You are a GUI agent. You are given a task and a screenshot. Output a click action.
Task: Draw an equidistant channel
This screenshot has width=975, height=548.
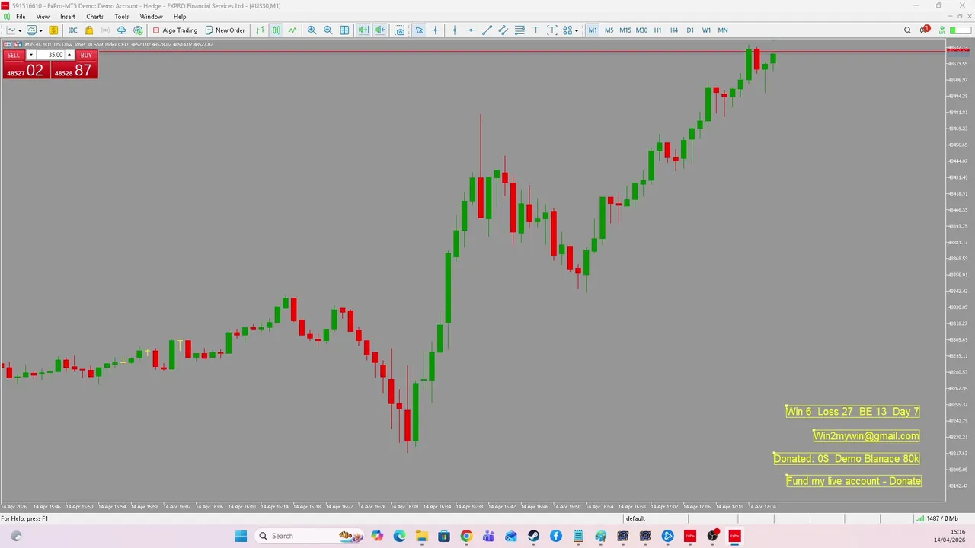[x=503, y=30]
